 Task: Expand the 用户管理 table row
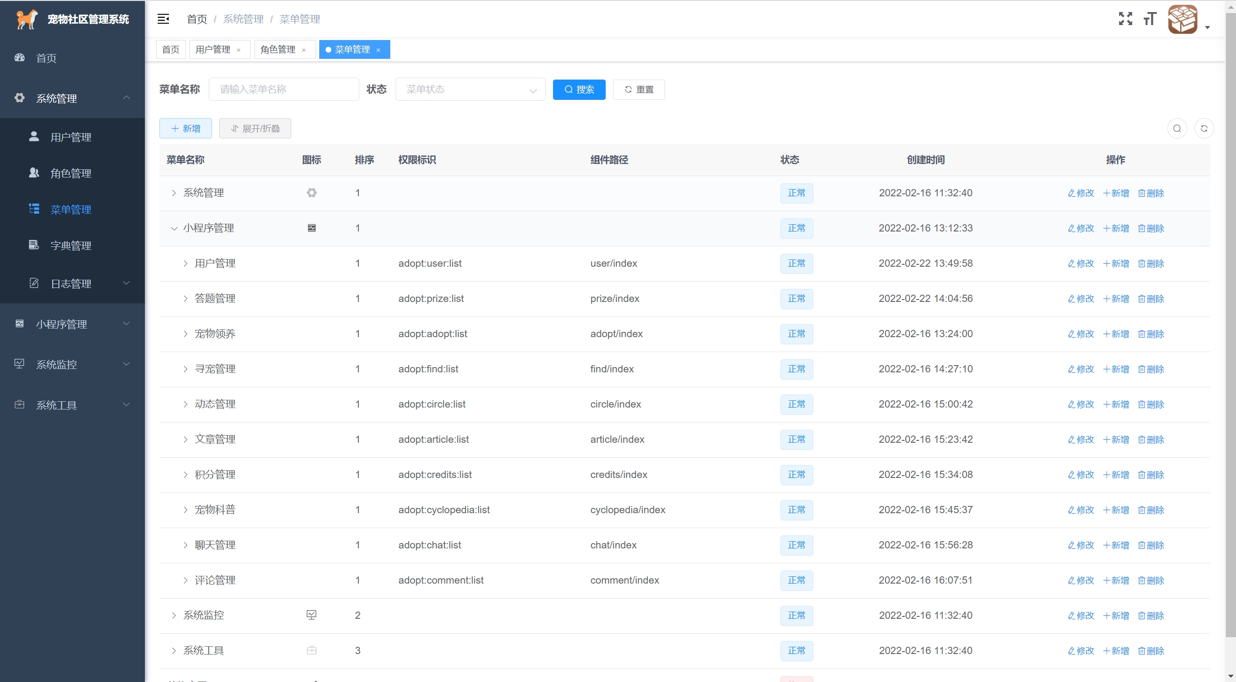click(x=185, y=263)
